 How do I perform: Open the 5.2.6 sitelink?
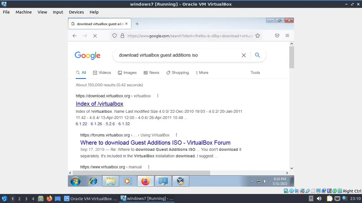(110, 124)
